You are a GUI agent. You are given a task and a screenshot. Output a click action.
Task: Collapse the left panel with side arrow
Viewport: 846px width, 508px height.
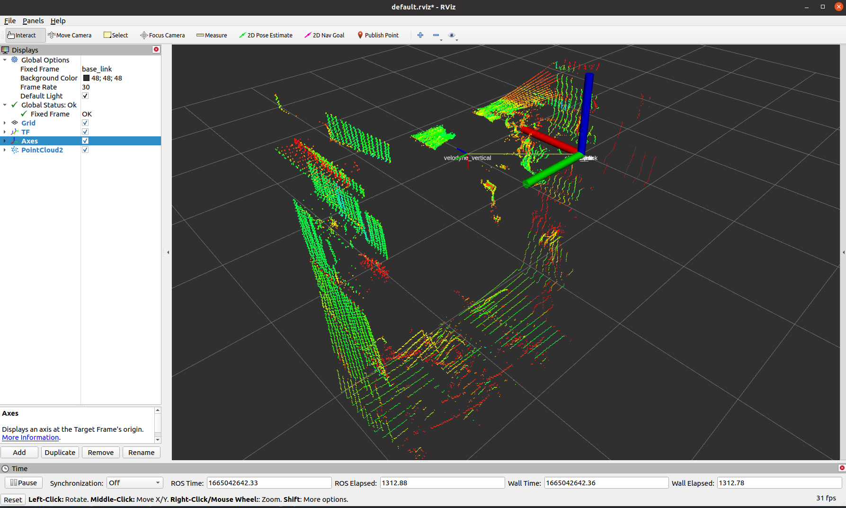tap(168, 252)
